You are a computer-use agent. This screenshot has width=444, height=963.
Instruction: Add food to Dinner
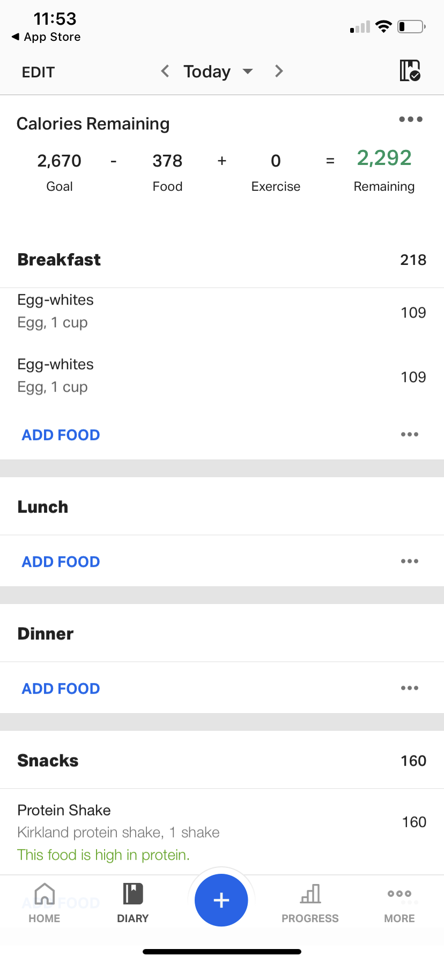[x=61, y=688]
